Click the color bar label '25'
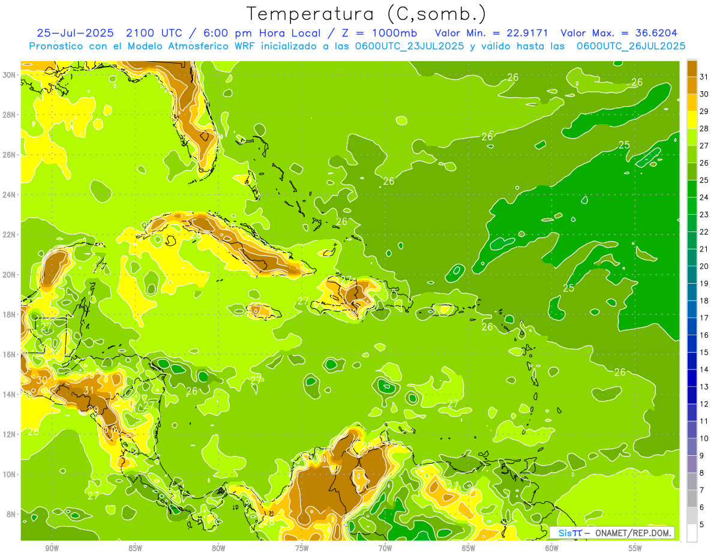This screenshot has height=556, width=720. pyautogui.click(x=704, y=180)
